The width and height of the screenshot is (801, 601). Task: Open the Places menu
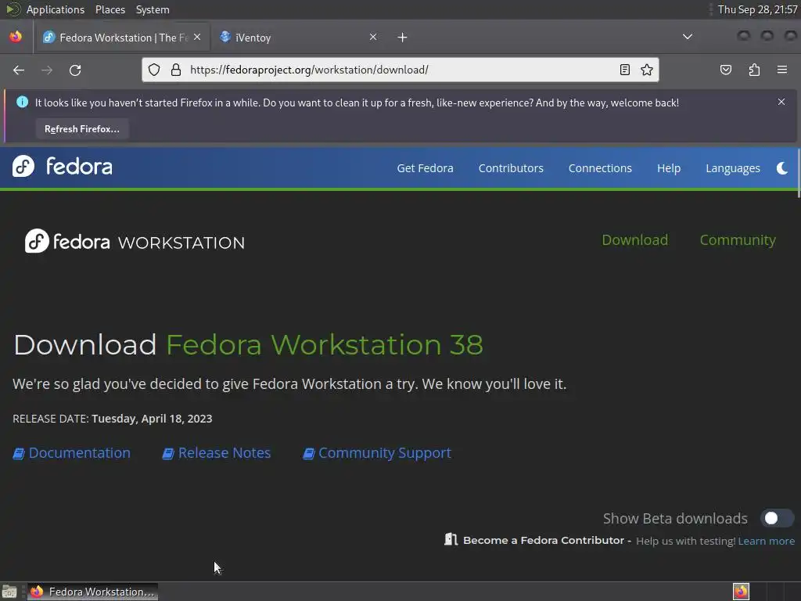pos(110,9)
